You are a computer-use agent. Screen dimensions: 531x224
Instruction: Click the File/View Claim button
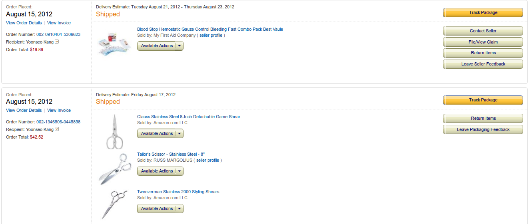[483, 42]
